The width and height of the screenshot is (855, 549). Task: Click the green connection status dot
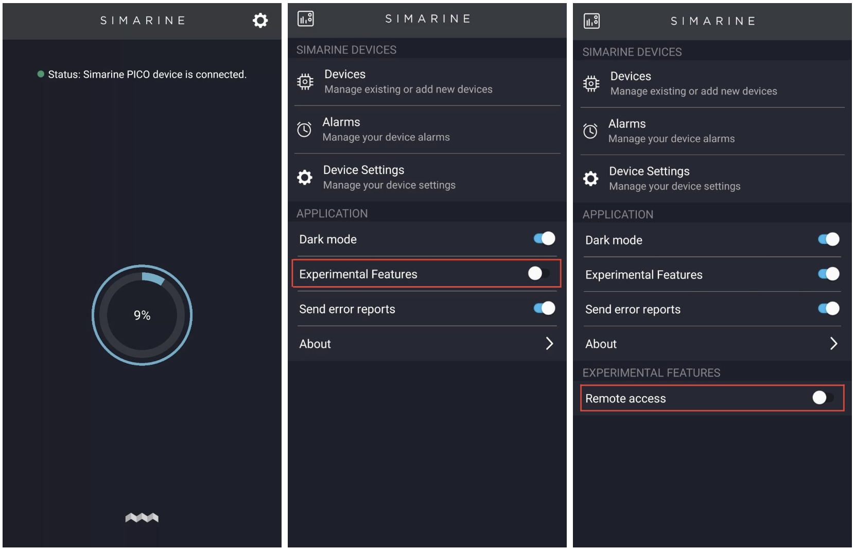point(41,74)
